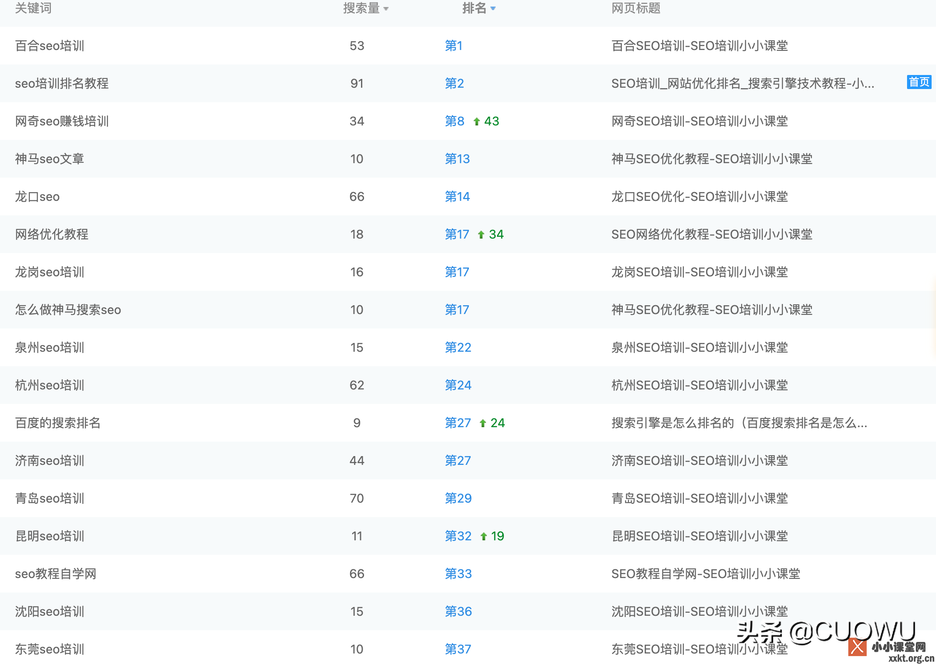Open the ranking link 第1 for 百合seo培训
Image resolution: width=936 pixels, height=664 pixels.
453,46
